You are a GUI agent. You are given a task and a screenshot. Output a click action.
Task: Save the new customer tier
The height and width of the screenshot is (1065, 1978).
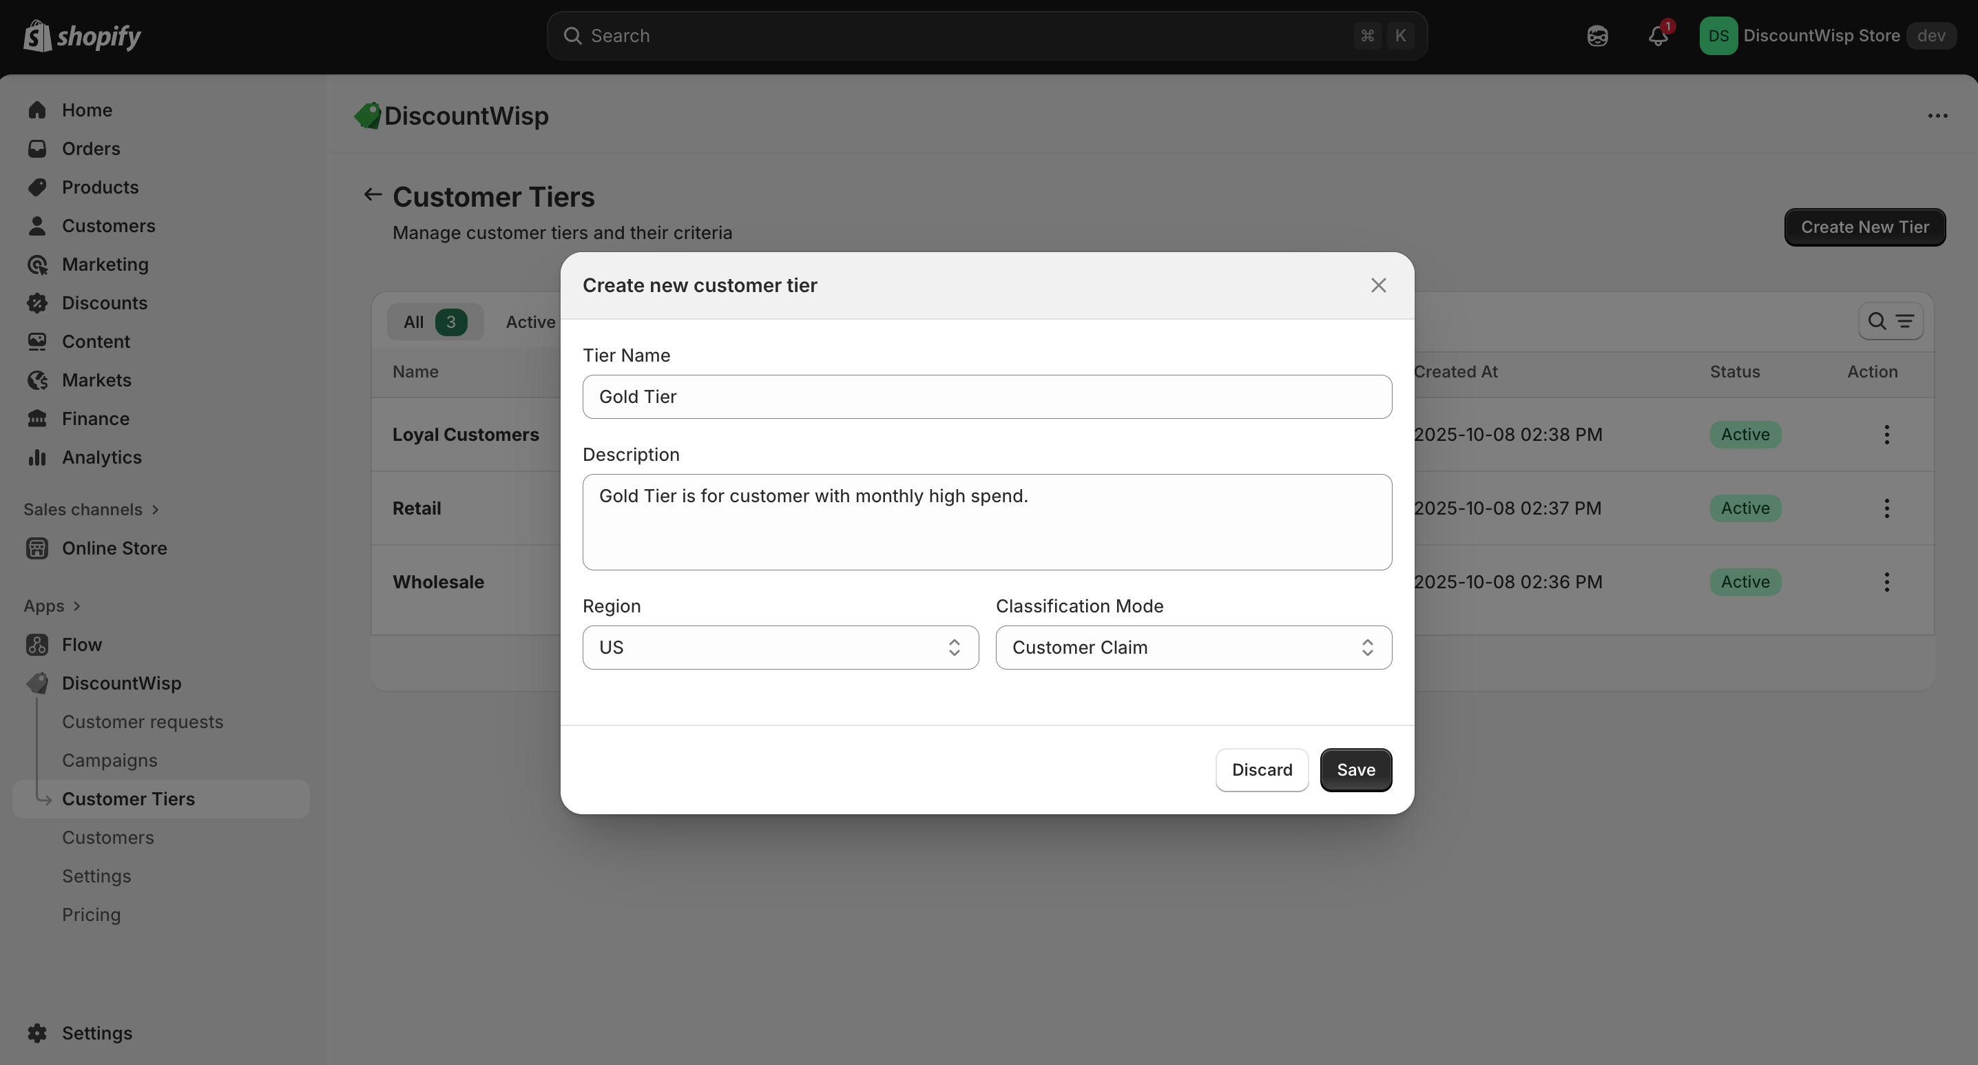(1355, 770)
